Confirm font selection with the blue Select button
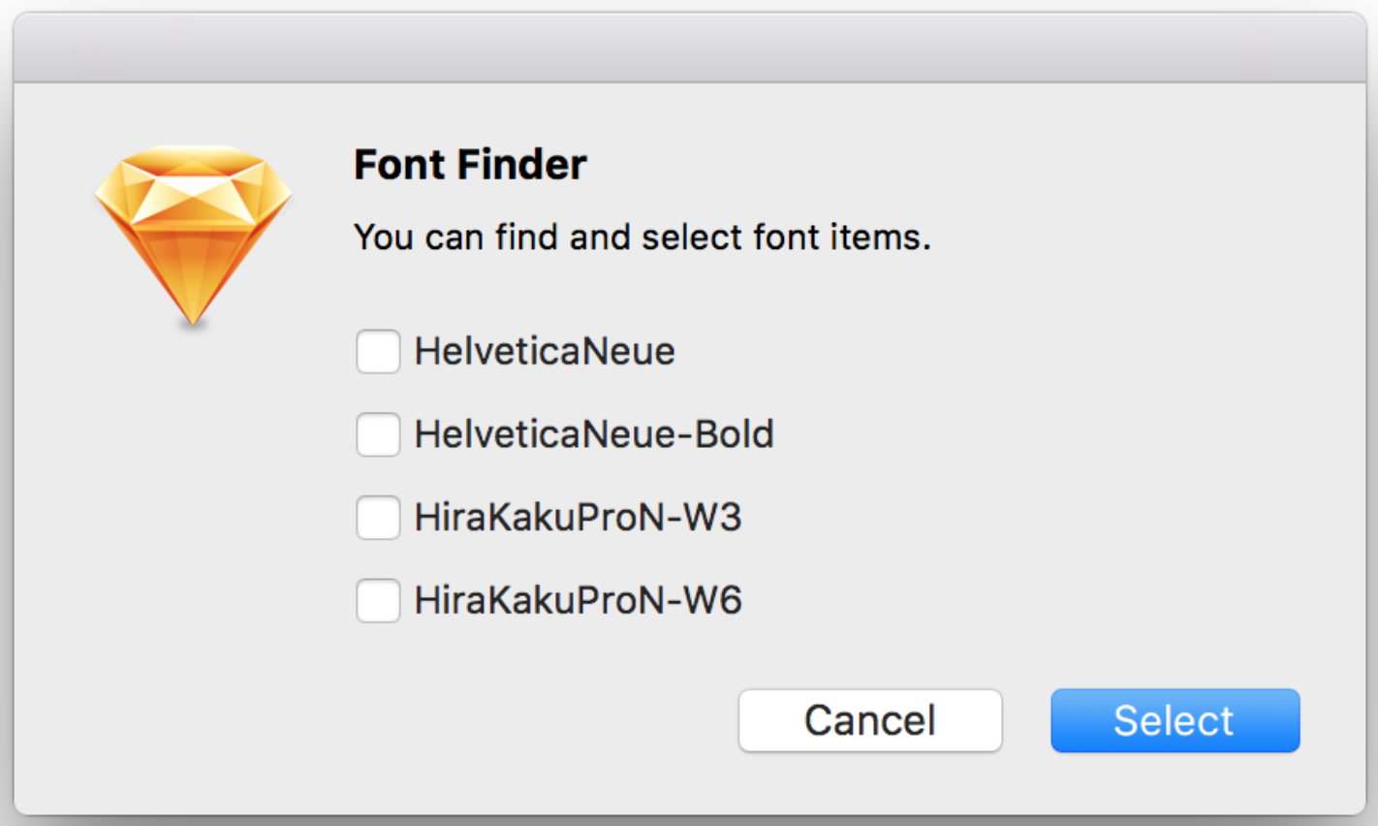 1174,719
